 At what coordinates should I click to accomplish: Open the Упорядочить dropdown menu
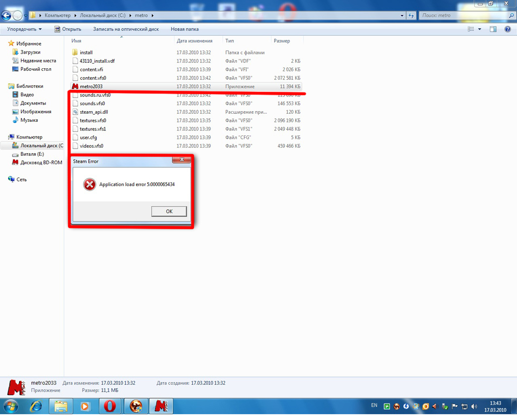tap(24, 29)
